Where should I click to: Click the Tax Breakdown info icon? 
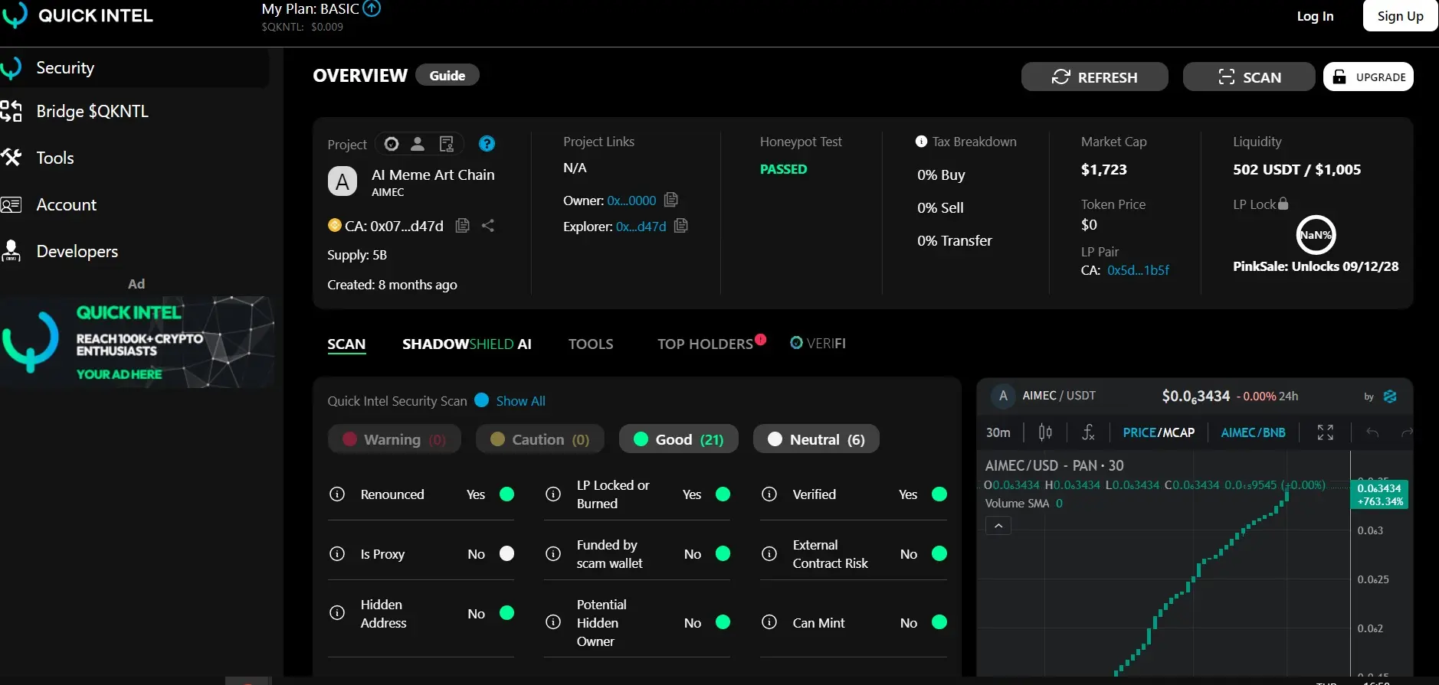point(922,142)
